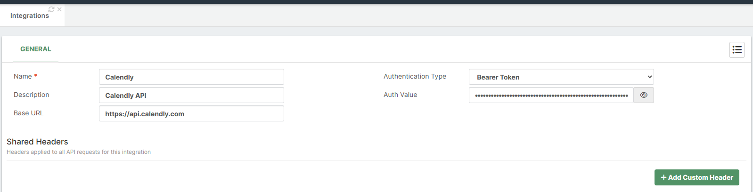Image resolution: width=753 pixels, height=192 pixels.
Task: Edit the Base URL input field
Action: [x=191, y=113]
